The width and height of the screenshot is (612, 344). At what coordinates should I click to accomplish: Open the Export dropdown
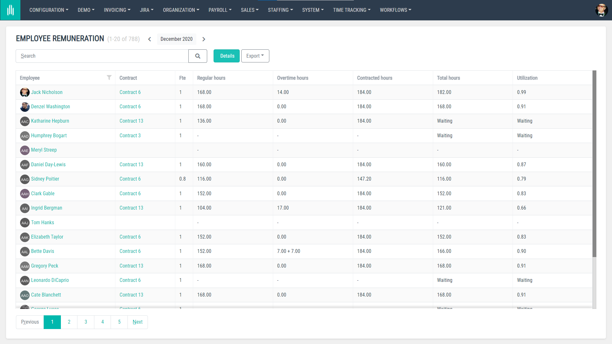click(255, 56)
